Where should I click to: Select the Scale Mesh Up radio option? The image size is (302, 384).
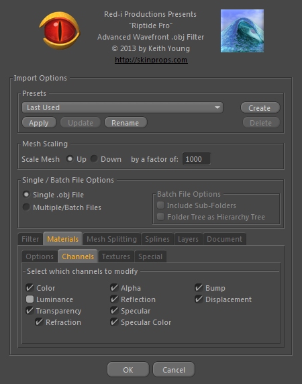(x=70, y=158)
